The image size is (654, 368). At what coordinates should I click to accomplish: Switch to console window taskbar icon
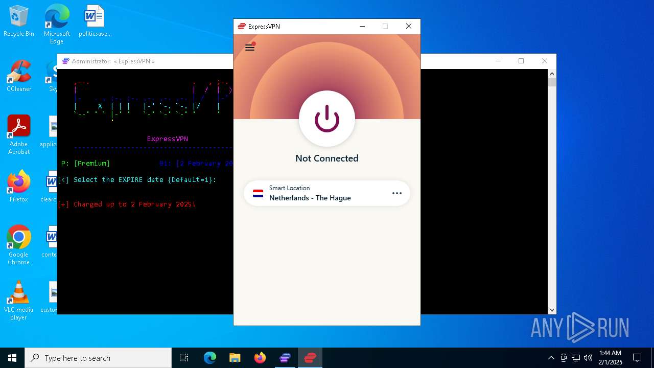click(x=285, y=358)
